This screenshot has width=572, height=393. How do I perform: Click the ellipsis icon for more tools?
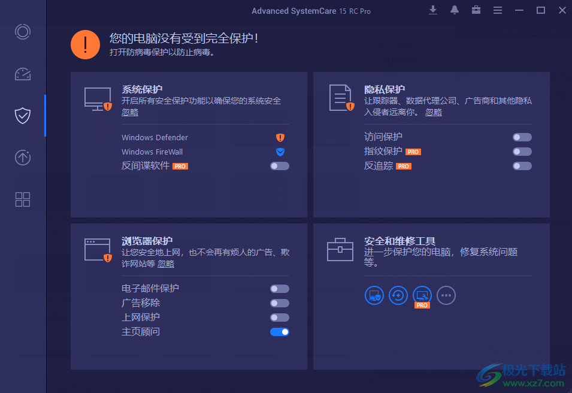pos(446,295)
